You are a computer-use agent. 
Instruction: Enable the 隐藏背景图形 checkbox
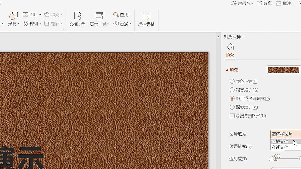coord(232,116)
